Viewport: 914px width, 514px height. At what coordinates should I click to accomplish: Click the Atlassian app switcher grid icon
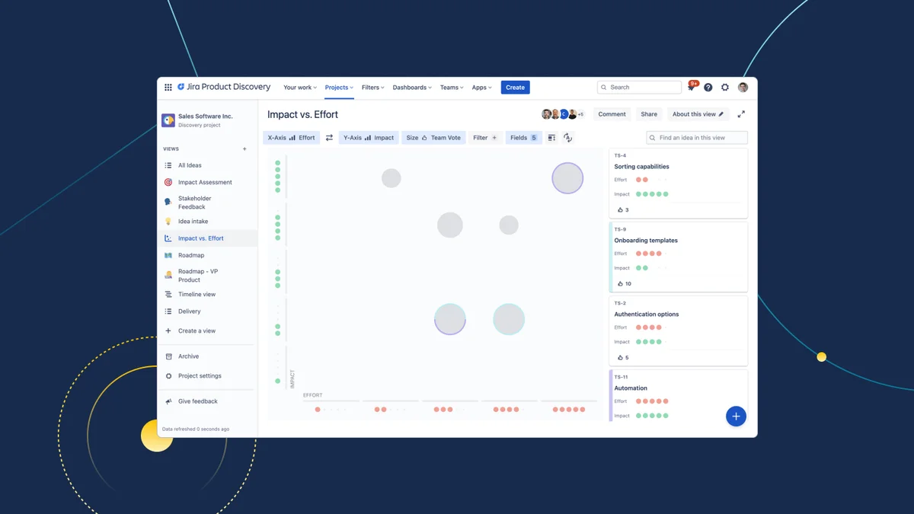(x=168, y=87)
